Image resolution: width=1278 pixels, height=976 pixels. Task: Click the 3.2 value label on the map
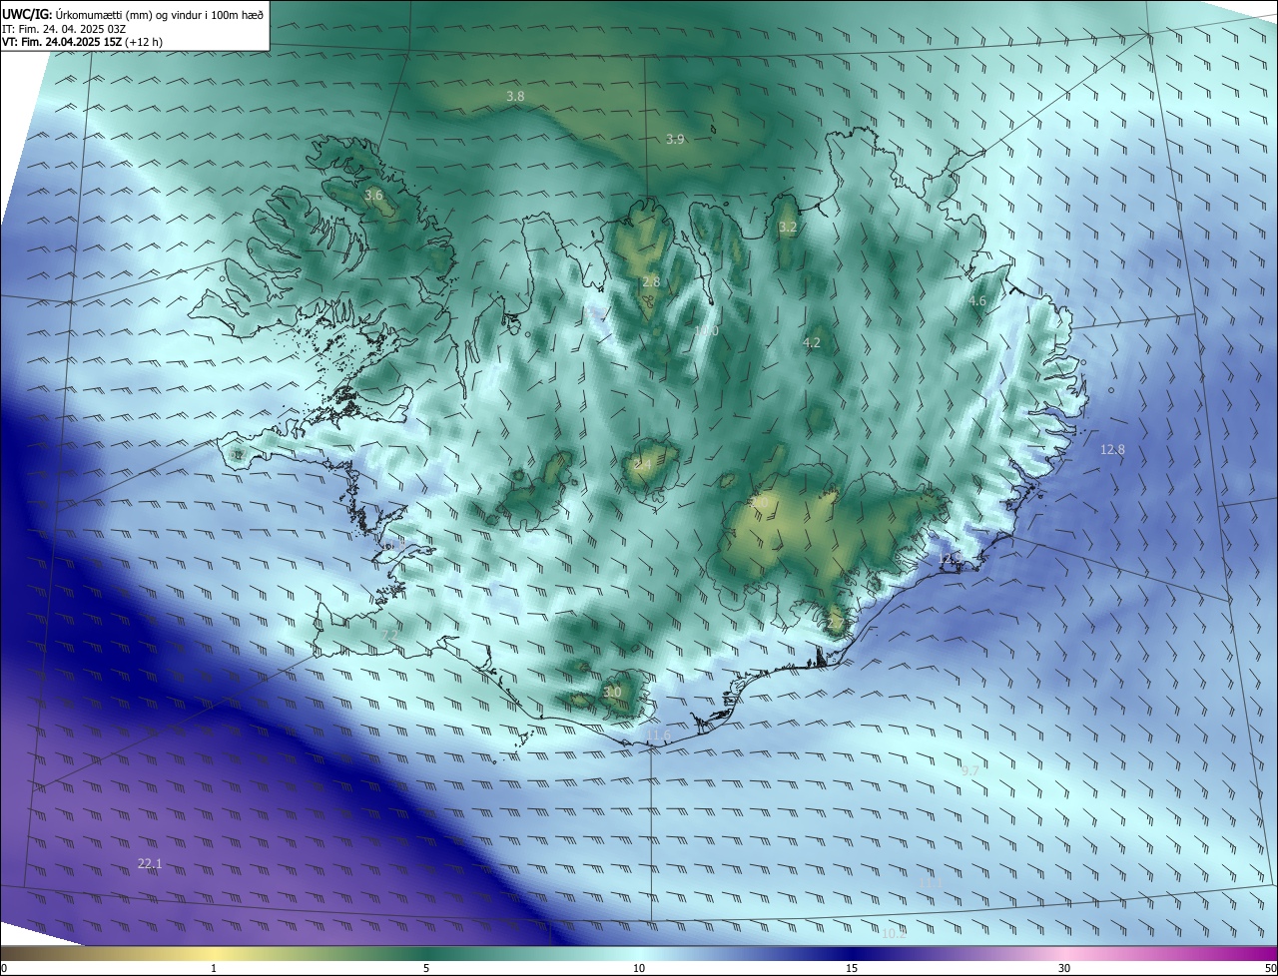point(788,228)
